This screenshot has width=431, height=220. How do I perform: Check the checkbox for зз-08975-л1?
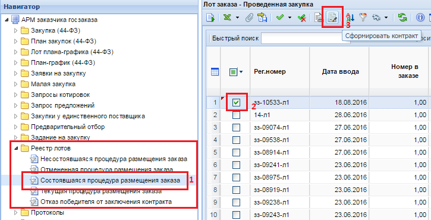click(x=236, y=177)
